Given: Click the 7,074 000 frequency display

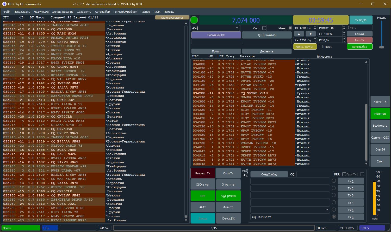Looking at the screenshot, I should point(246,20).
